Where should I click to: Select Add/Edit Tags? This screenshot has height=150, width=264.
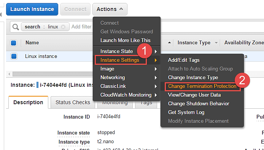(184, 60)
